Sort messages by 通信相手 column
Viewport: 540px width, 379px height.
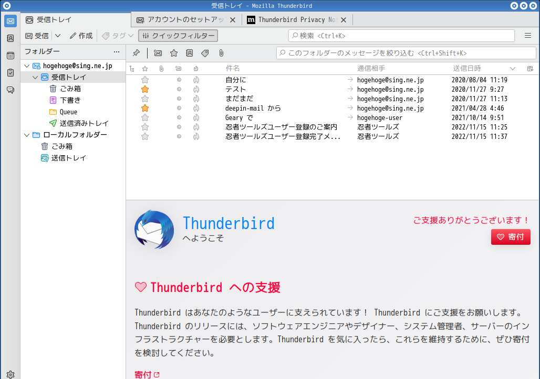click(371, 69)
